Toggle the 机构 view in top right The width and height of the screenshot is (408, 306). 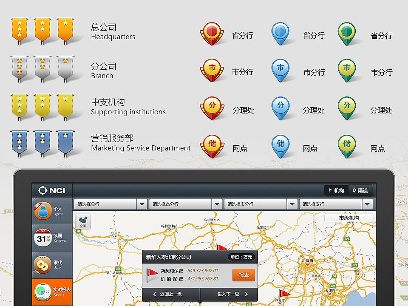pos(336,190)
